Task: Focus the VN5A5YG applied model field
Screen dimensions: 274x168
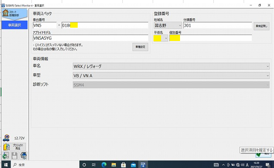Action: click(x=90, y=38)
